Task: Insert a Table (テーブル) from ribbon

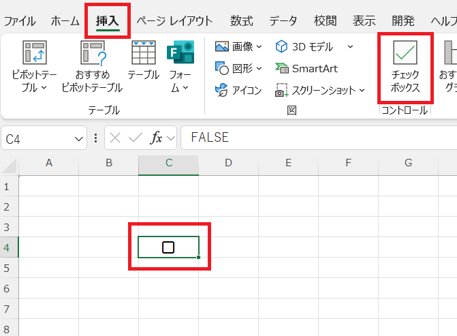Action: tap(143, 54)
